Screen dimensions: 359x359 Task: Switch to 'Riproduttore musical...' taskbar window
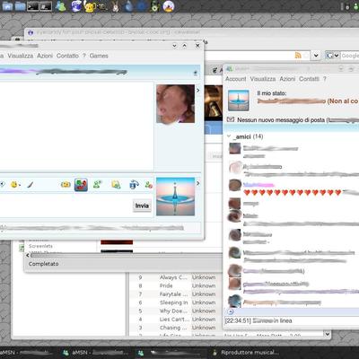pyautogui.click(x=246, y=353)
